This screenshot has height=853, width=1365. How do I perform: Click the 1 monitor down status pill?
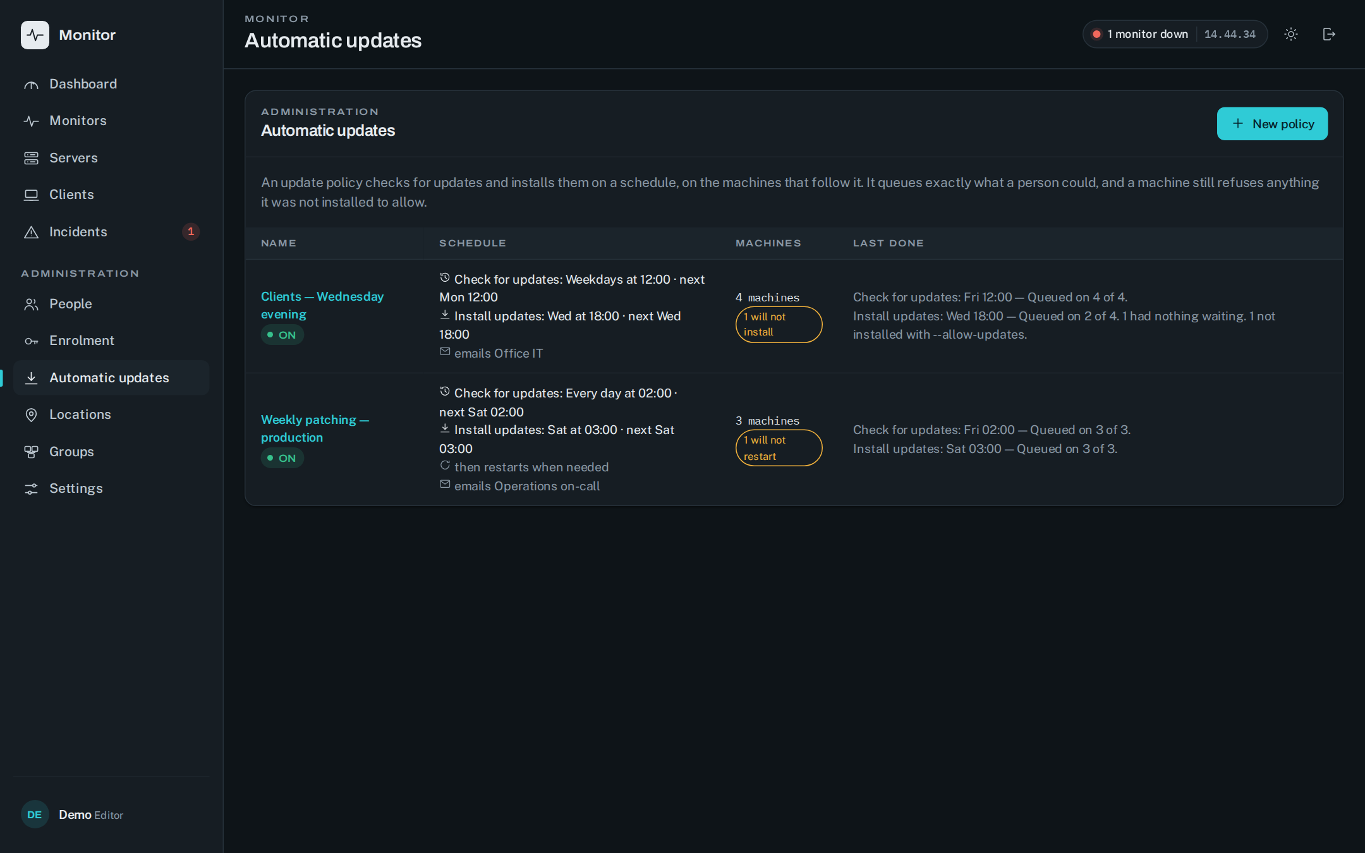[x=1175, y=34]
